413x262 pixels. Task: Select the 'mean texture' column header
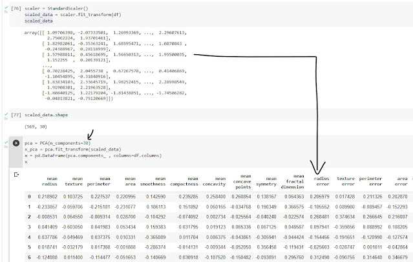click(x=73, y=180)
